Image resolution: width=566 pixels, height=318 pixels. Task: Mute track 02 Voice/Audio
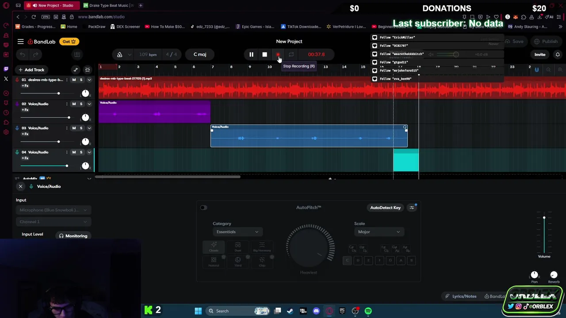coord(74,104)
